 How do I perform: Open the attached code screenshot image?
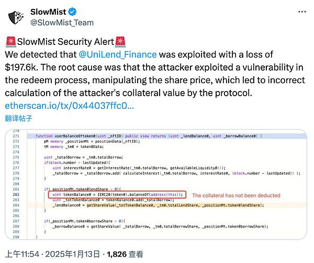[x=156, y=184]
